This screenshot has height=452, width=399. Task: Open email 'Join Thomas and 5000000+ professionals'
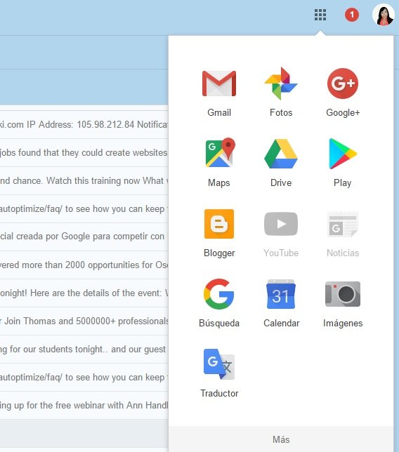coord(84,321)
